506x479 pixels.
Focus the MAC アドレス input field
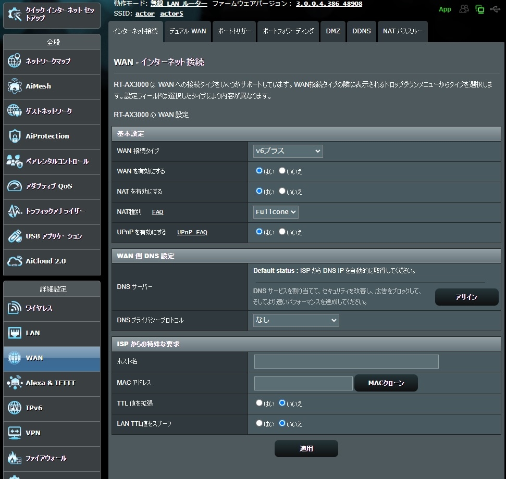tap(303, 383)
